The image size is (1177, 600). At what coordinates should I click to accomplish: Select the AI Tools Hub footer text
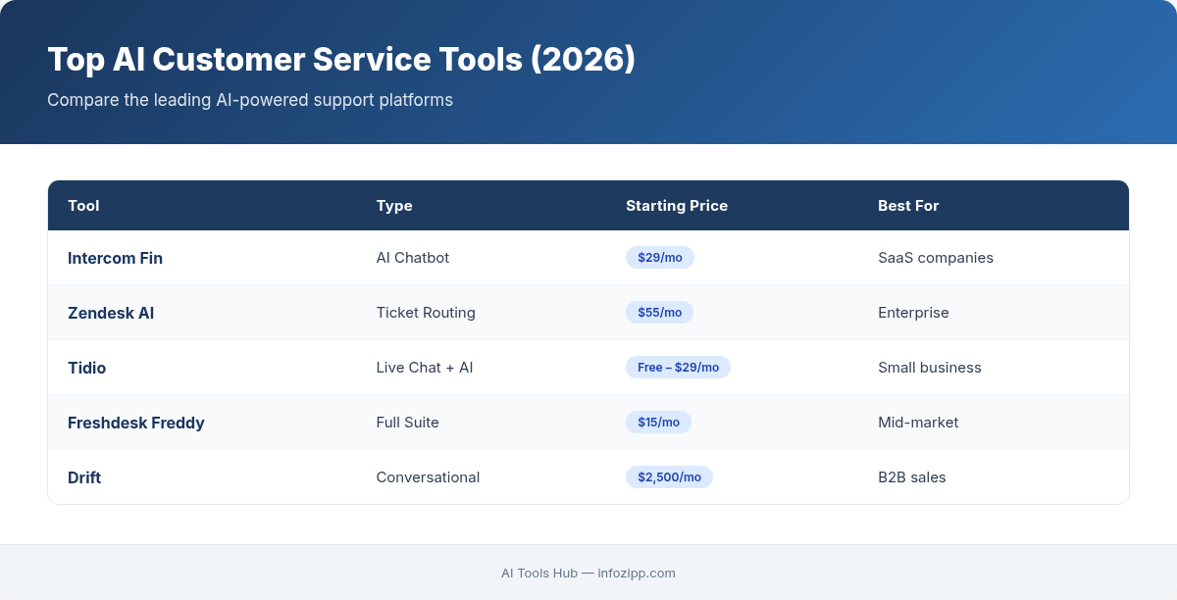539,574
